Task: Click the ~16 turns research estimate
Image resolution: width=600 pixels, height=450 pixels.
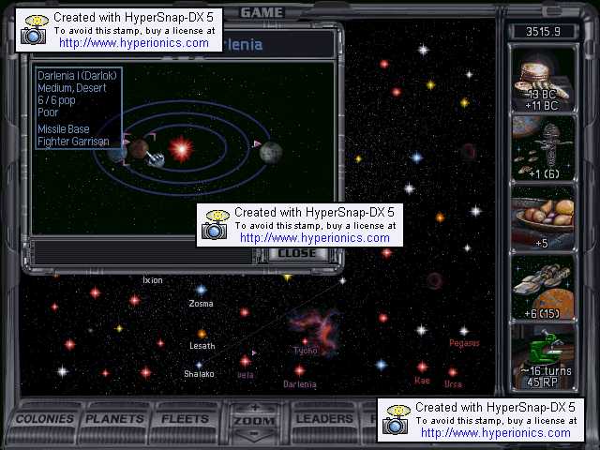Action: (x=546, y=371)
